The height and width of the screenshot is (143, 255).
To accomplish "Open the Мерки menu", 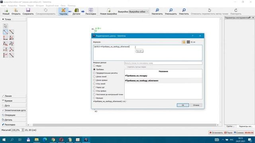I will pyautogui.click(x=31, y=6).
